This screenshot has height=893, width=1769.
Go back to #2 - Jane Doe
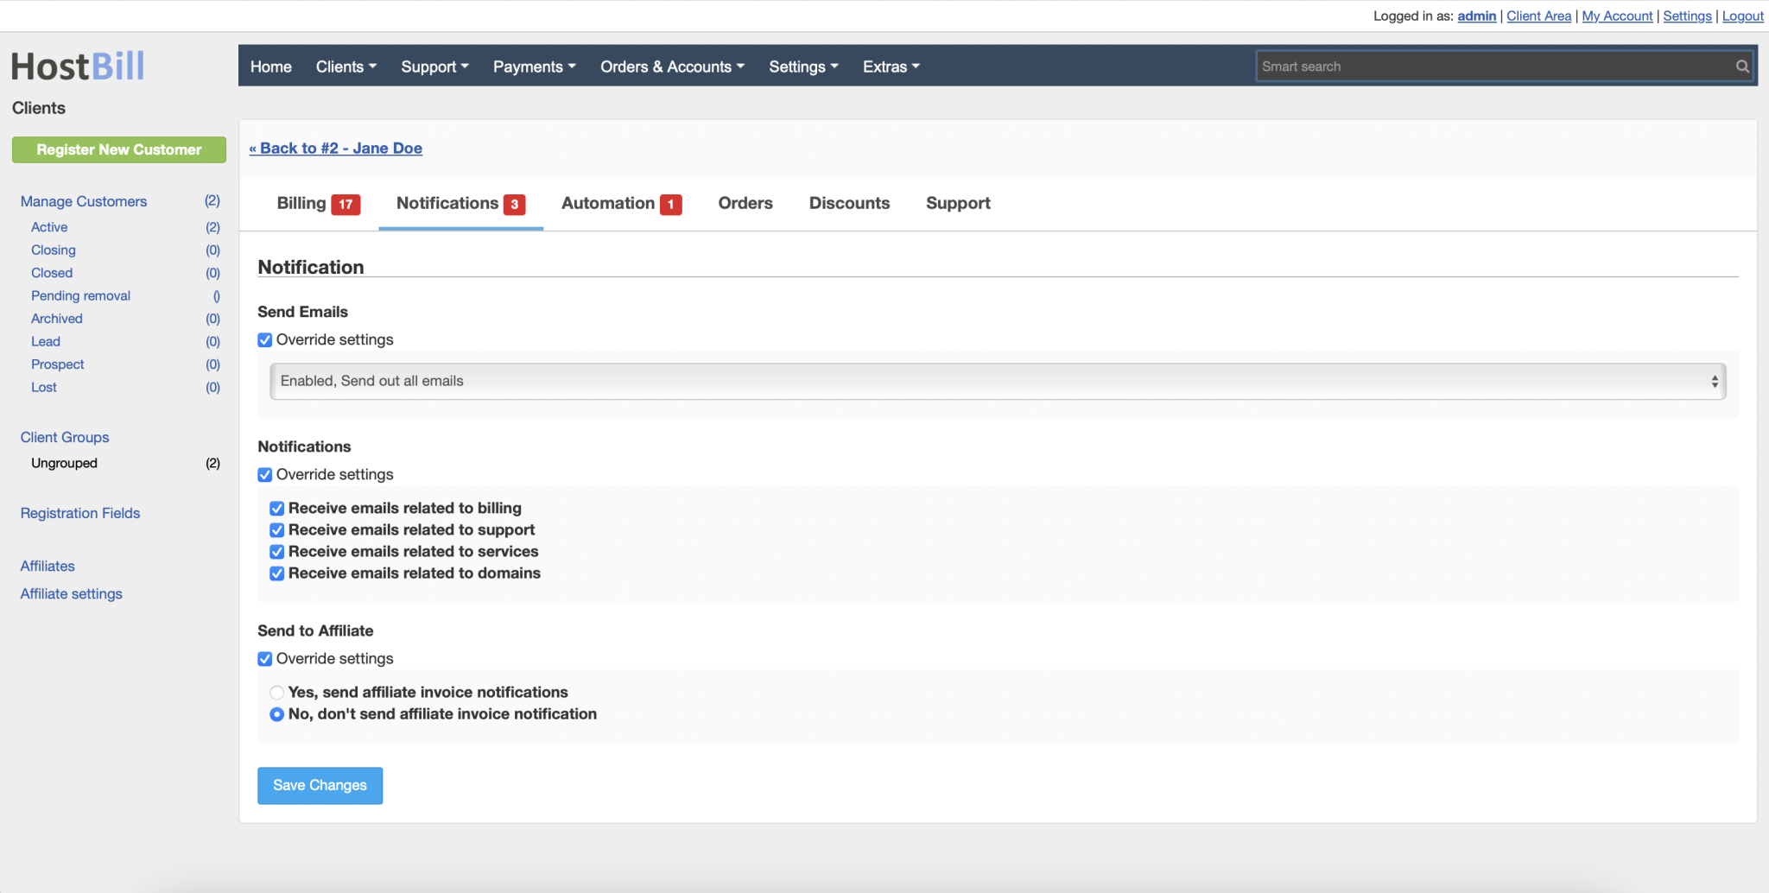tap(335, 148)
